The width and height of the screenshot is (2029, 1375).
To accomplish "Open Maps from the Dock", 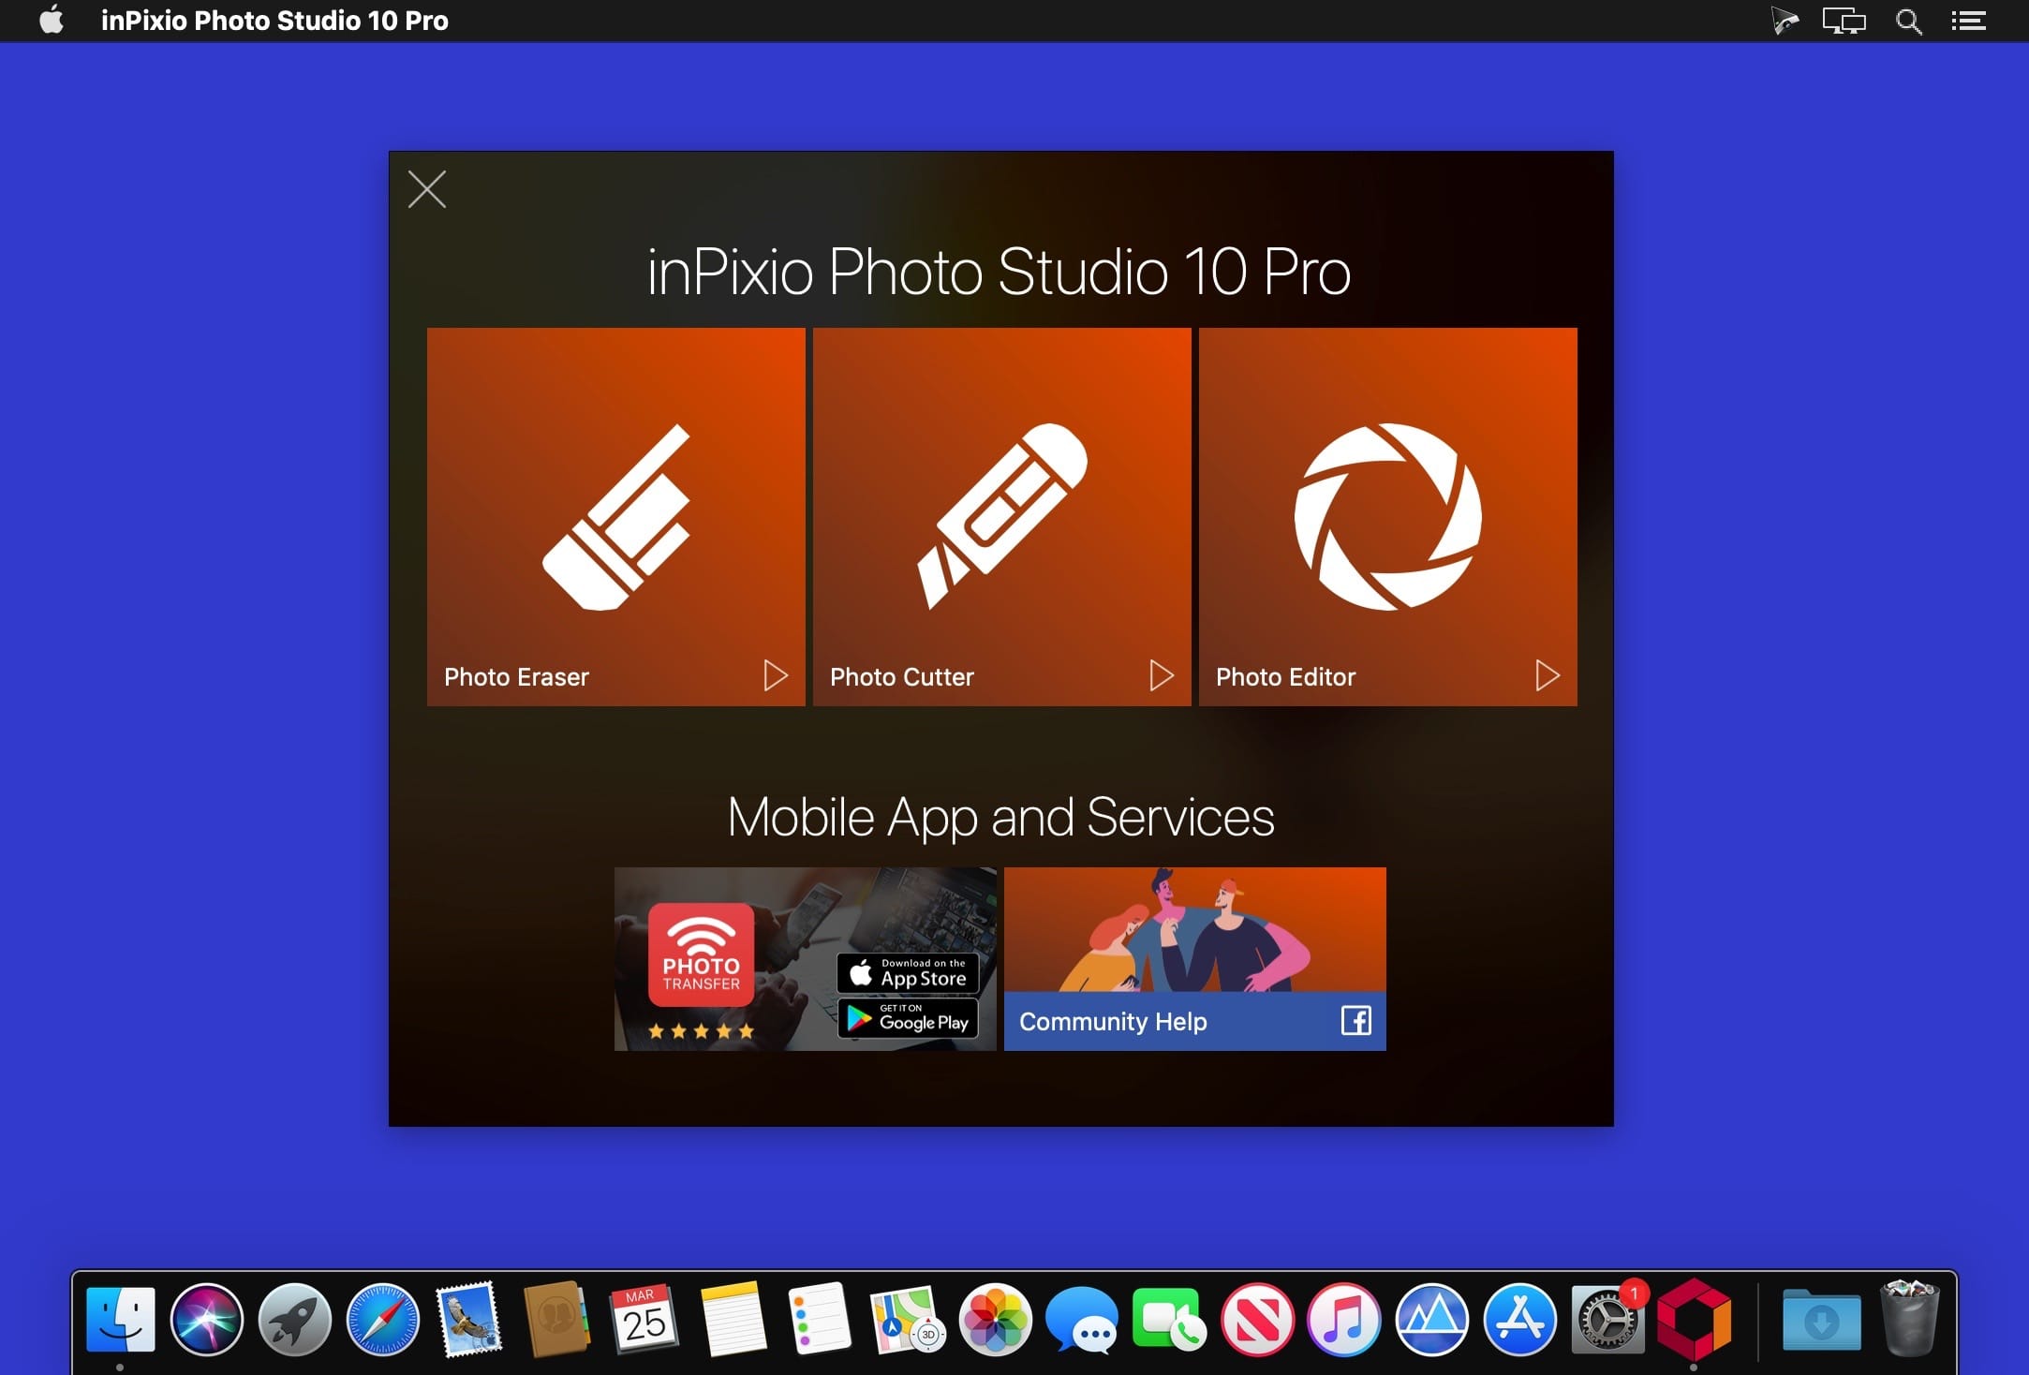I will (907, 1320).
